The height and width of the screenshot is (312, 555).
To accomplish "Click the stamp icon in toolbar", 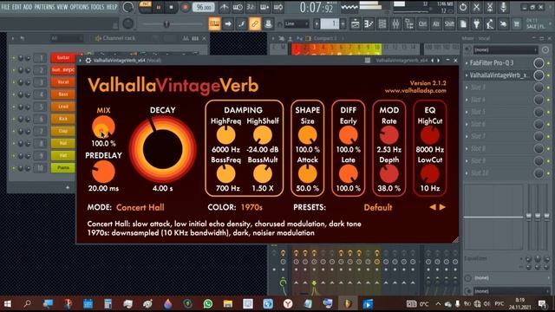I will [268, 23].
